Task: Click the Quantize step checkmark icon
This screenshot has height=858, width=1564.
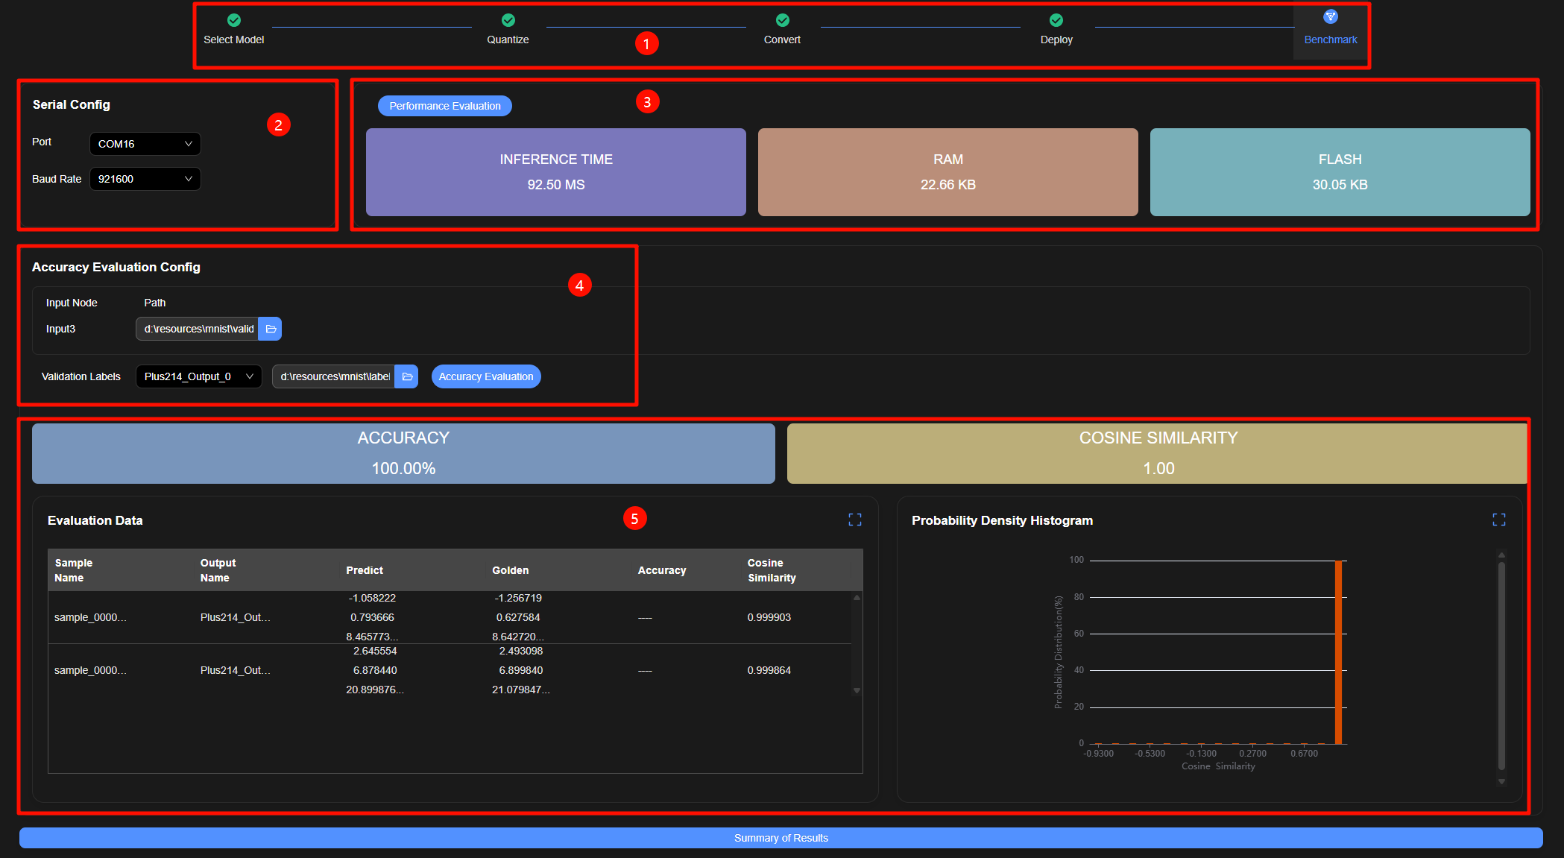Action: click(x=508, y=20)
